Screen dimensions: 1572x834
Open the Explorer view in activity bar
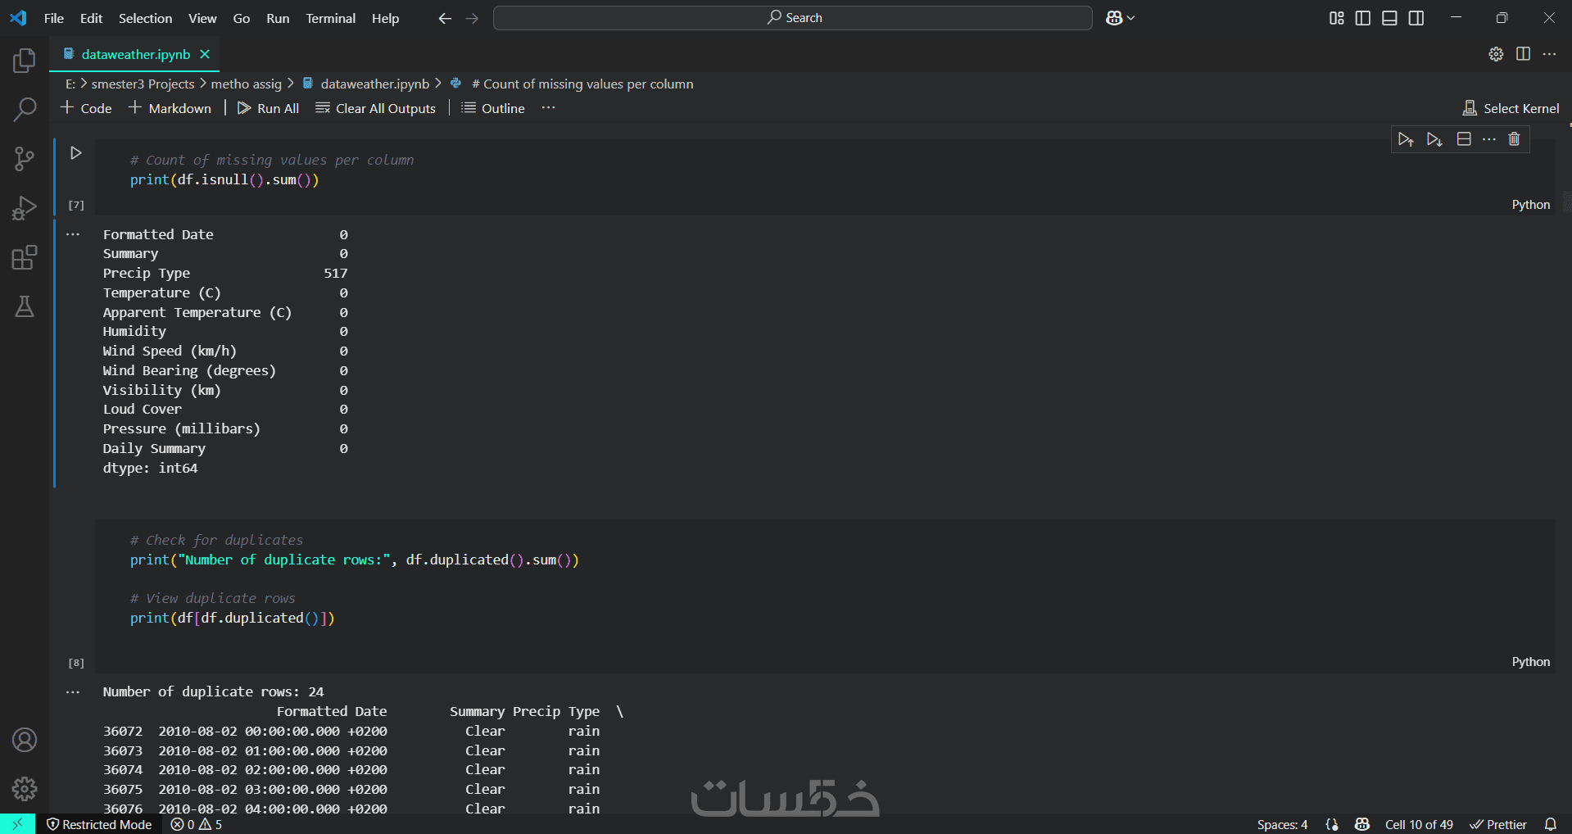coord(25,61)
